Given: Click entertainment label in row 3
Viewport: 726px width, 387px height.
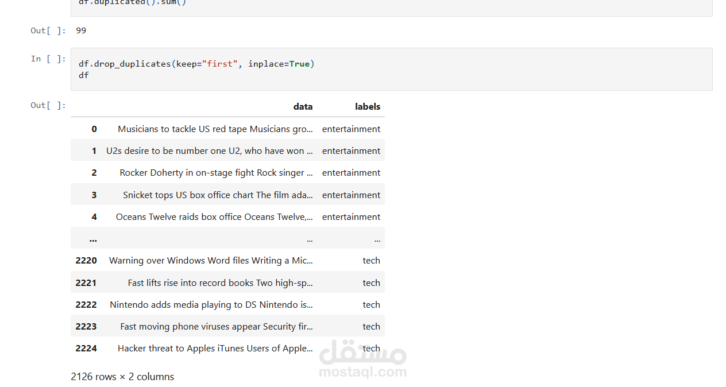Looking at the screenshot, I should (351, 195).
